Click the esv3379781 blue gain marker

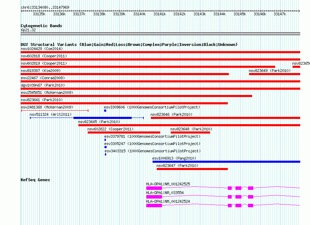point(105,140)
